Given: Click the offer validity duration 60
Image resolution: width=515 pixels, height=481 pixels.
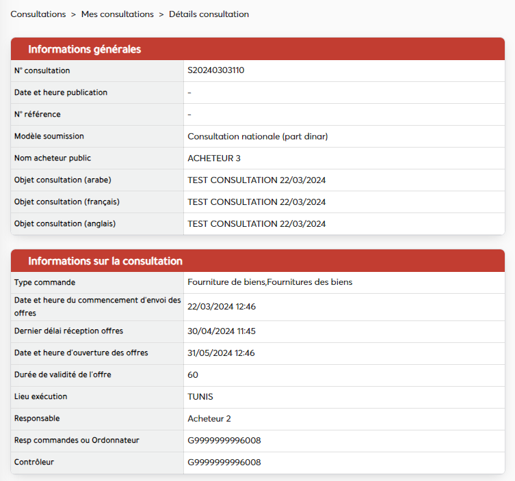Looking at the screenshot, I should pyautogui.click(x=193, y=375).
